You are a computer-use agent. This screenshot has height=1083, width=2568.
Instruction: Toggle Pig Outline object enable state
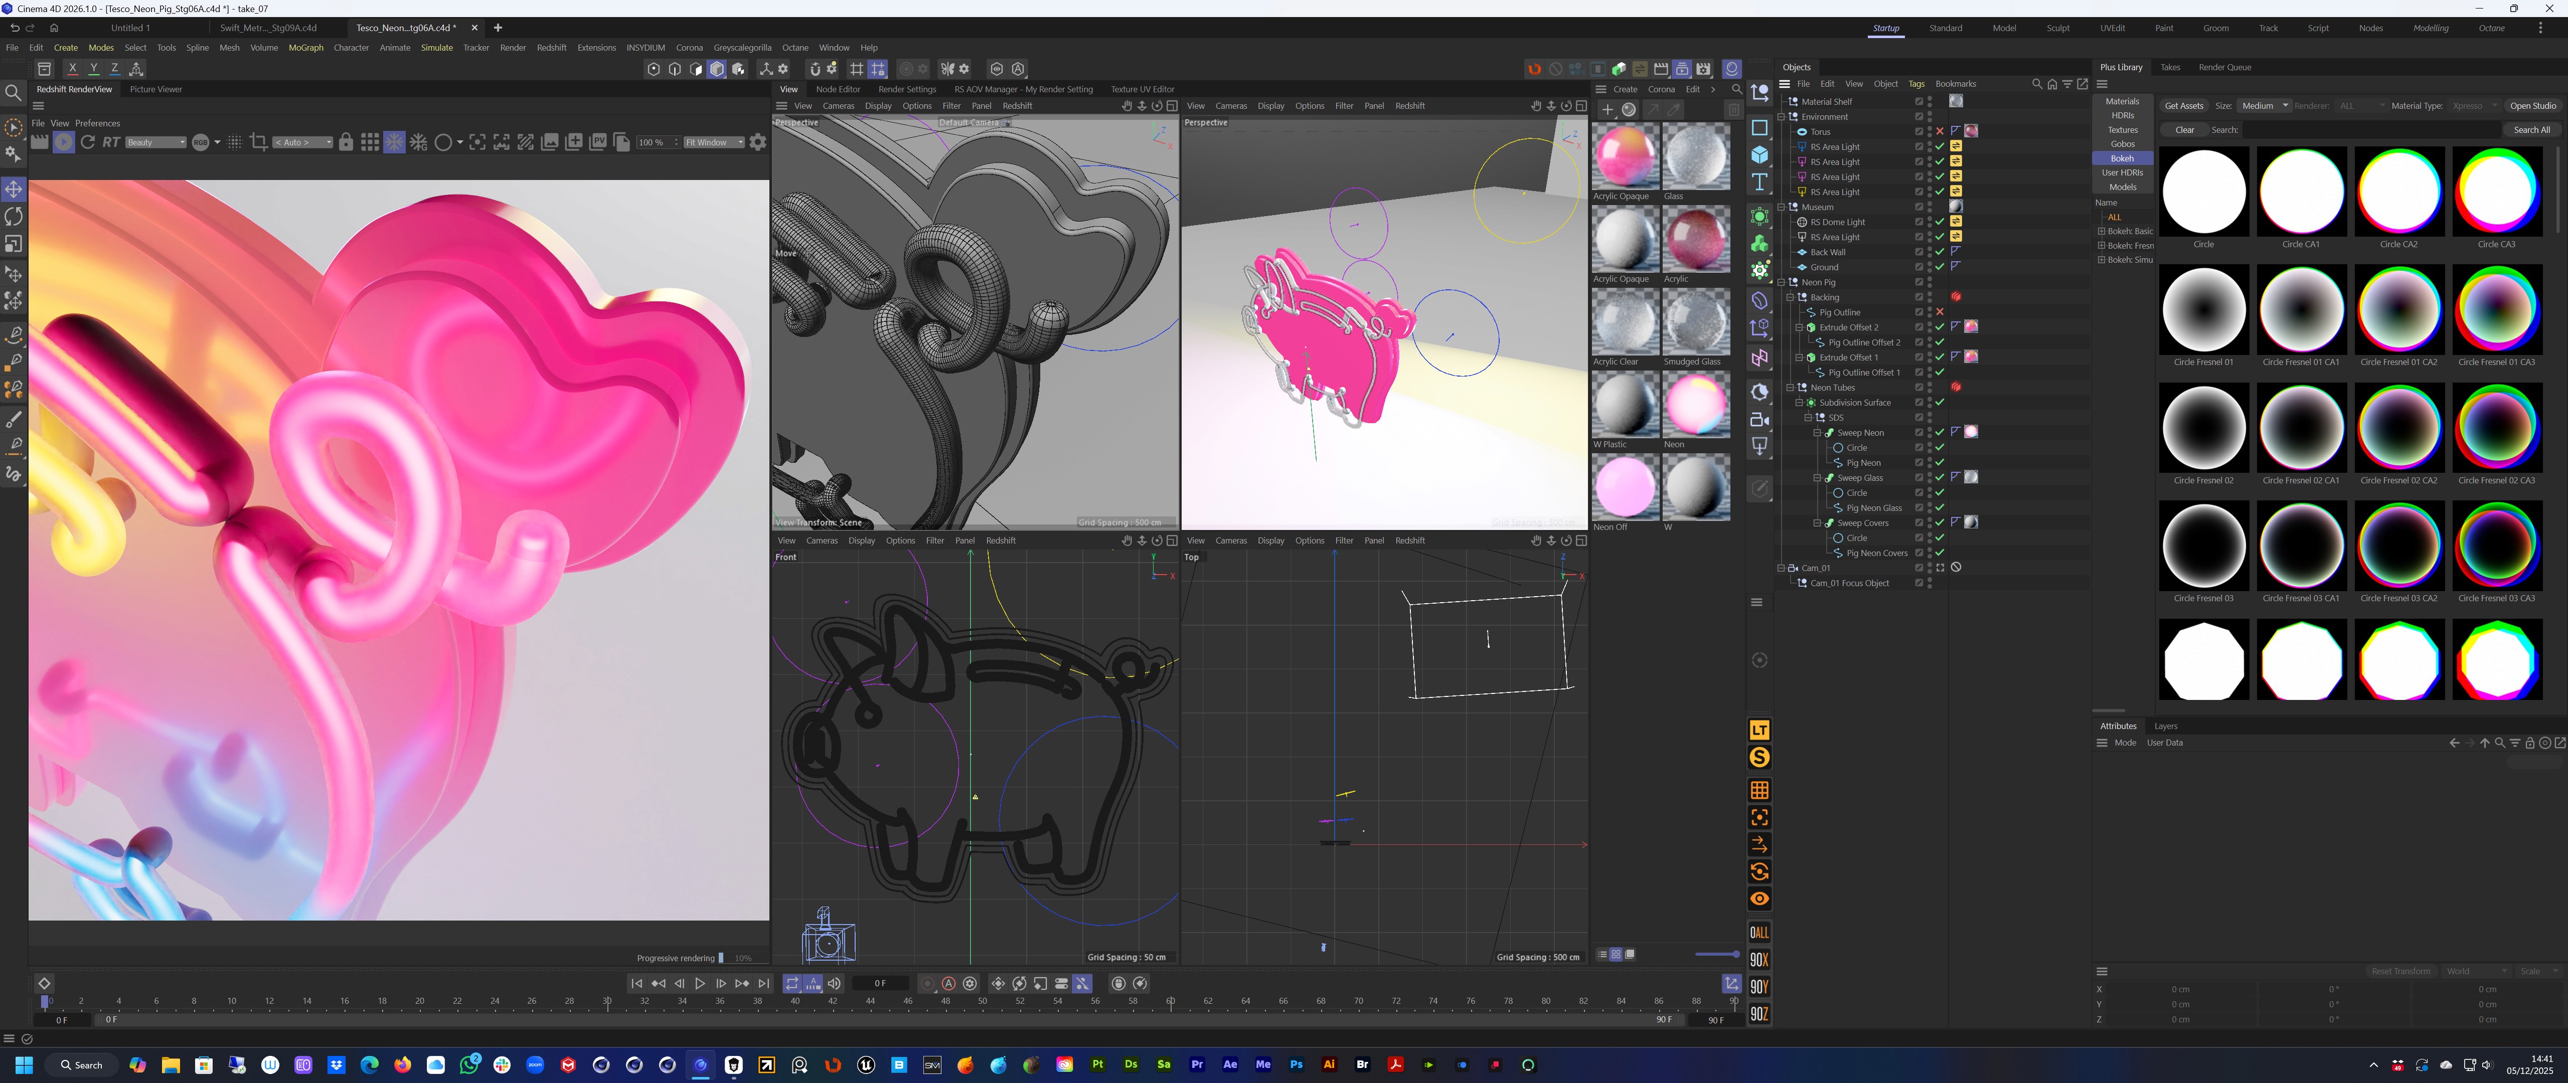pyautogui.click(x=1939, y=312)
